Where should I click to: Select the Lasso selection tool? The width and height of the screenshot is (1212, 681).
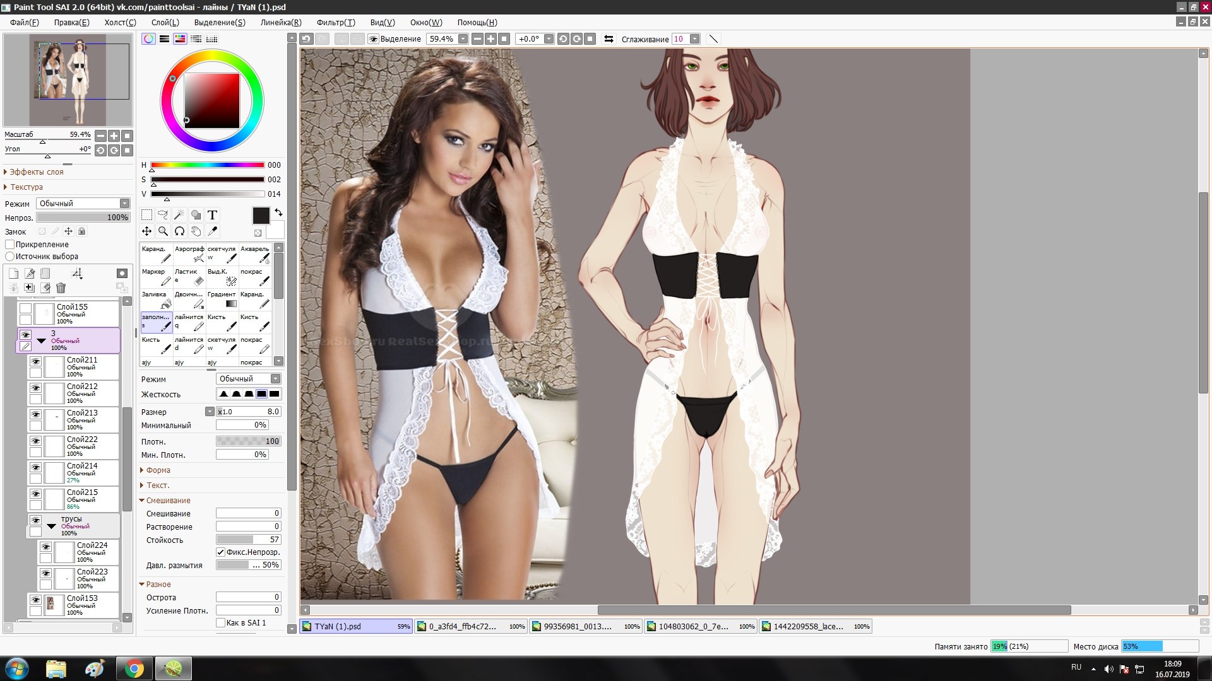tap(163, 215)
